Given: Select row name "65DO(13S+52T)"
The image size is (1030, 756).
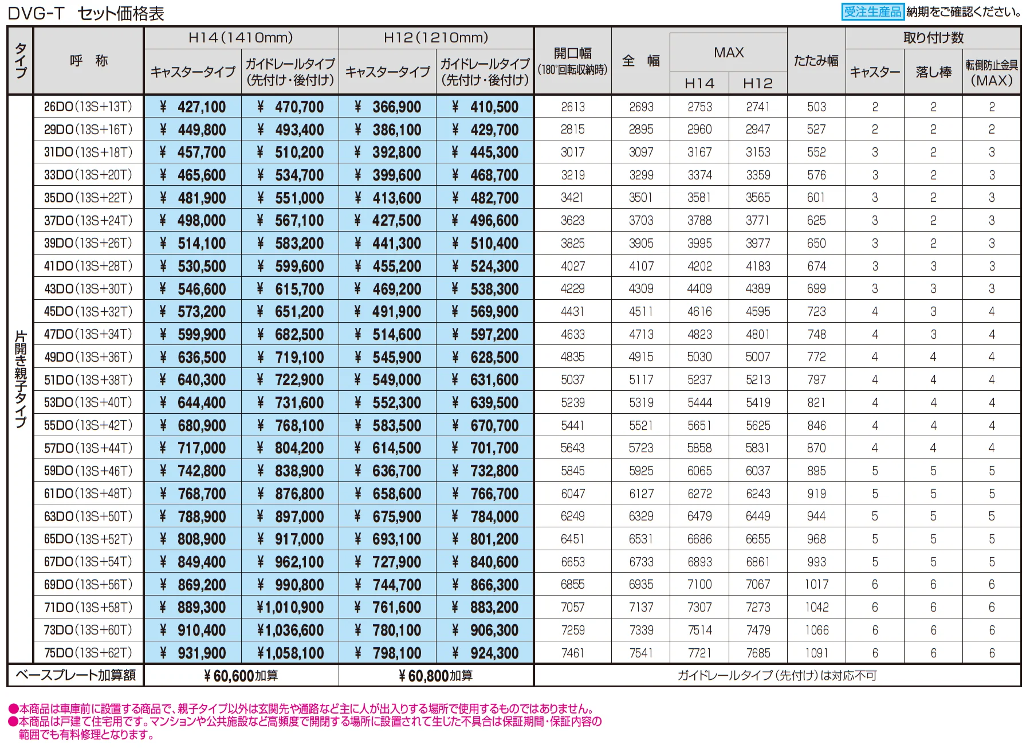Looking at the screenshot, I should 88,539.
